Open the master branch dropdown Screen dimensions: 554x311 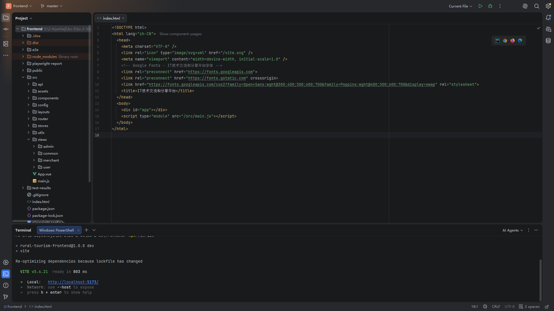52,6
